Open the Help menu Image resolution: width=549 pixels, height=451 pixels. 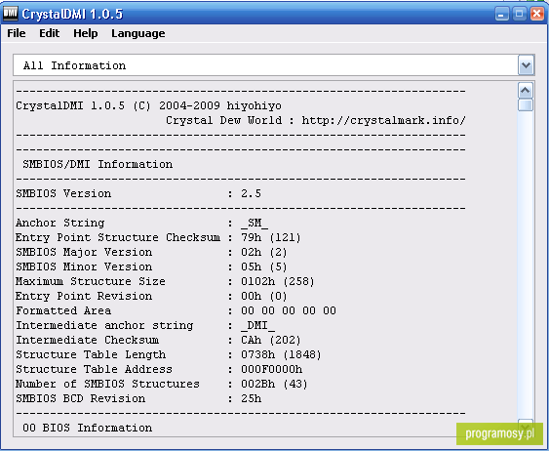86,33
